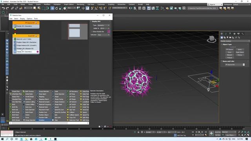
Task: Open the Particle Systems category dropdown
Action: pos(235,41)
